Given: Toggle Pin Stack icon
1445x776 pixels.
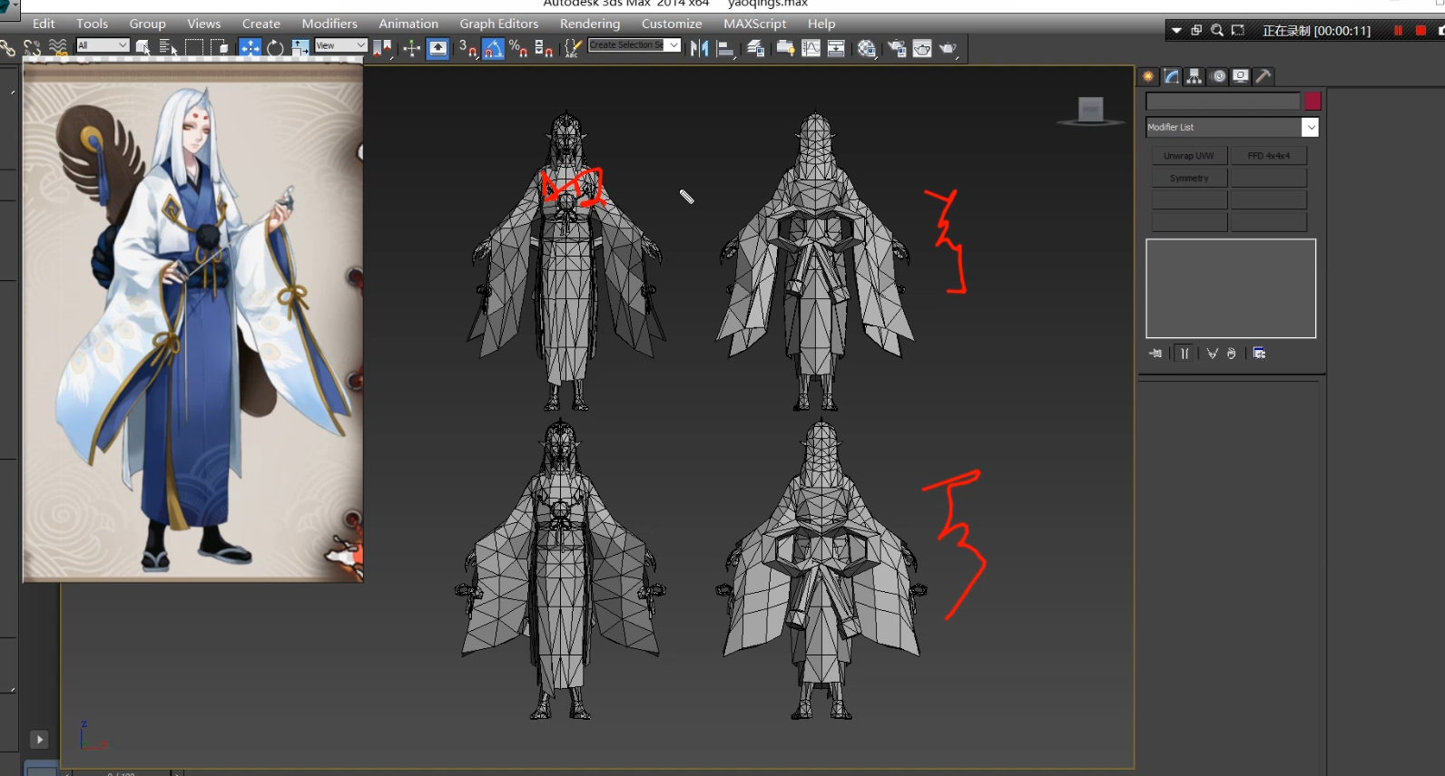Looking at the screenshot, I should (1155, 354).
